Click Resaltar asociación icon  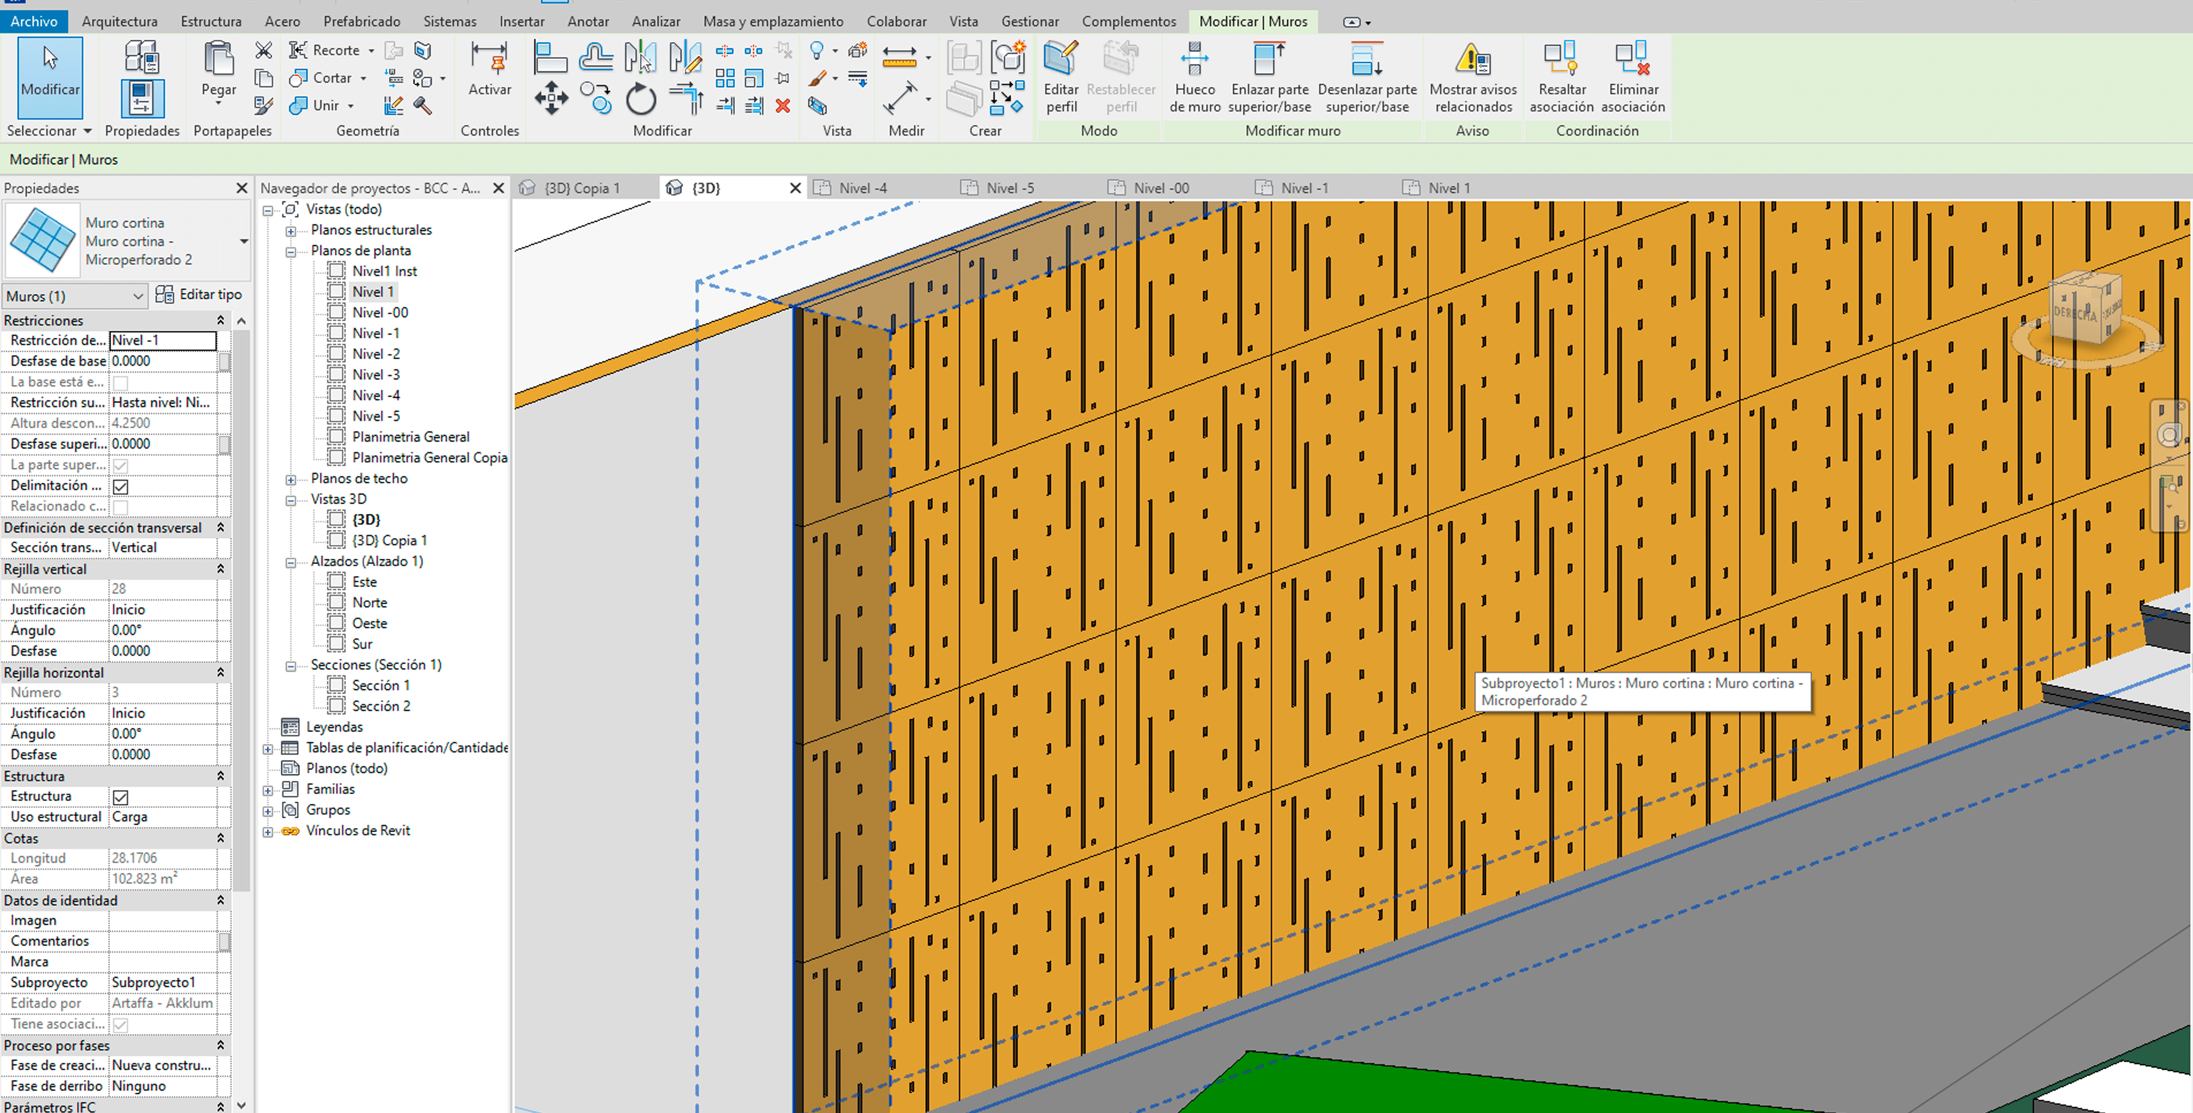1561,58
